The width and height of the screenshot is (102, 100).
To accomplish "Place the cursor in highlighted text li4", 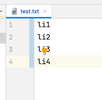I will 44,62.
